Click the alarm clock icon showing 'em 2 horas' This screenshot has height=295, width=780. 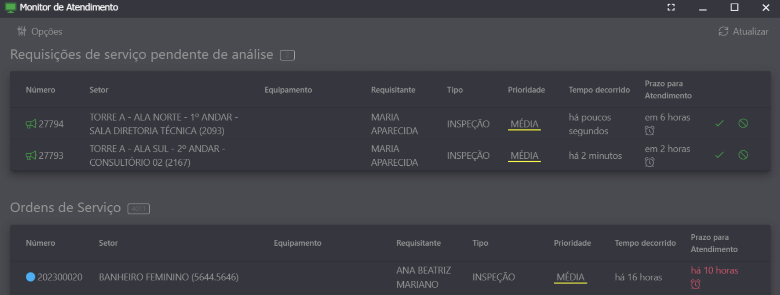click(x=649, y=163)
